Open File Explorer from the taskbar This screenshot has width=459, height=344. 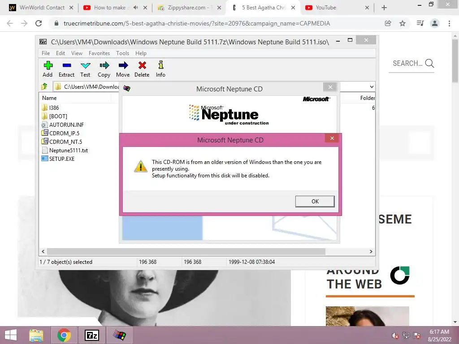pyautogui.click(x=36, y=335)
